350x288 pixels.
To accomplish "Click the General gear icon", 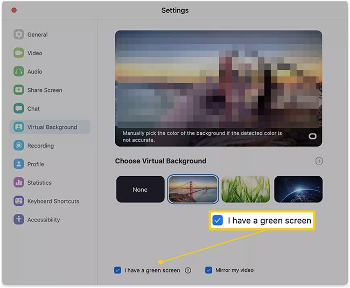I will [19, 34].
